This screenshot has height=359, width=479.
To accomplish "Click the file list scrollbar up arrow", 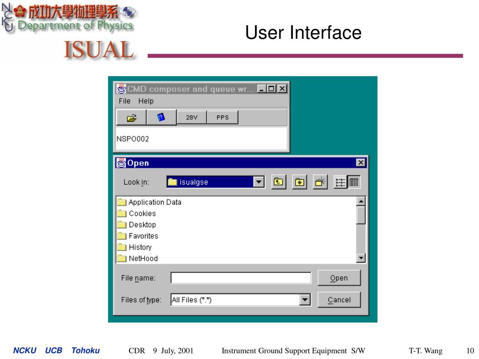I will click(361, 201).
